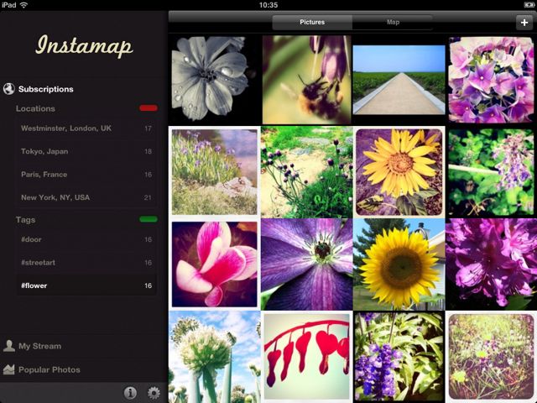Open Popular Photos

tap(50, 369)
